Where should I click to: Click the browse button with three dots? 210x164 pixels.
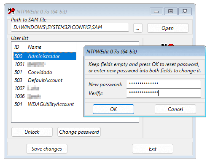[x=138, y=28]
